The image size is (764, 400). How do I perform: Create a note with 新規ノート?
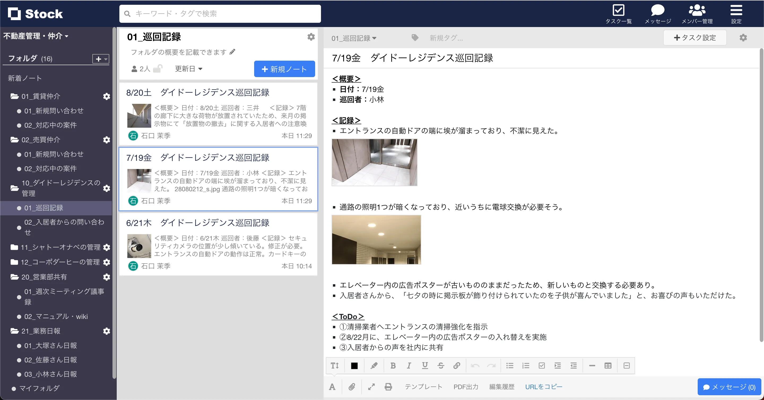pyautogui.click(x=284, y=69)
